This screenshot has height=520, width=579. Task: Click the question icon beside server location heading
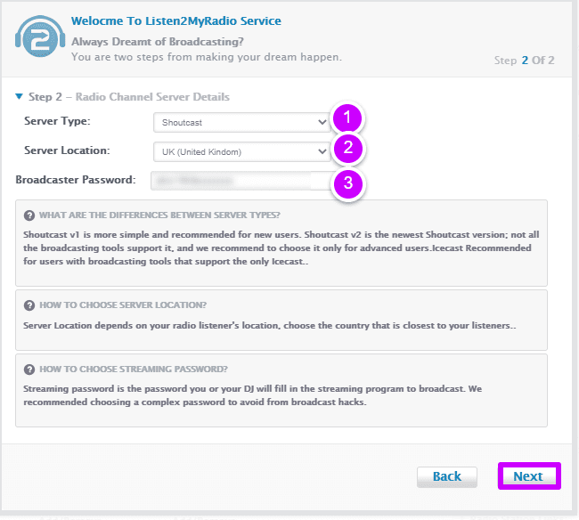click(x=29, y=305)
